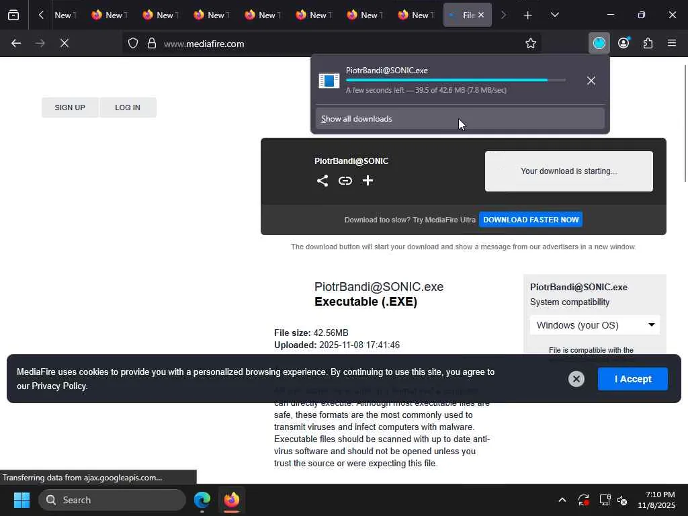The image size is (688, 516).
Task: Click DOWNLOAD FASTER NOW button
Action: (x=531, y=220)
